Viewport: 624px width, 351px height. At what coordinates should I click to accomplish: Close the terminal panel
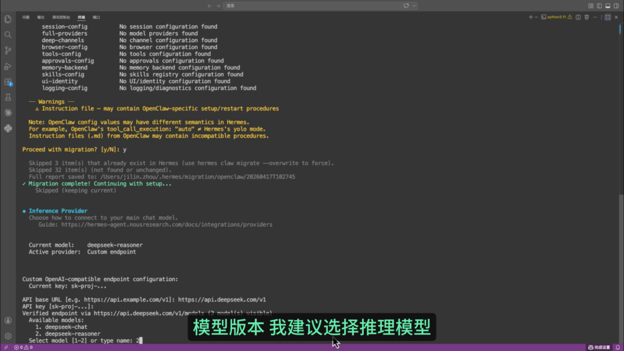[616, 17]
